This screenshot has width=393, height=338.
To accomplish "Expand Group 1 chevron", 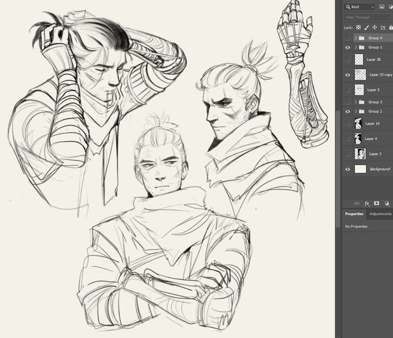I will click(355, 47).
